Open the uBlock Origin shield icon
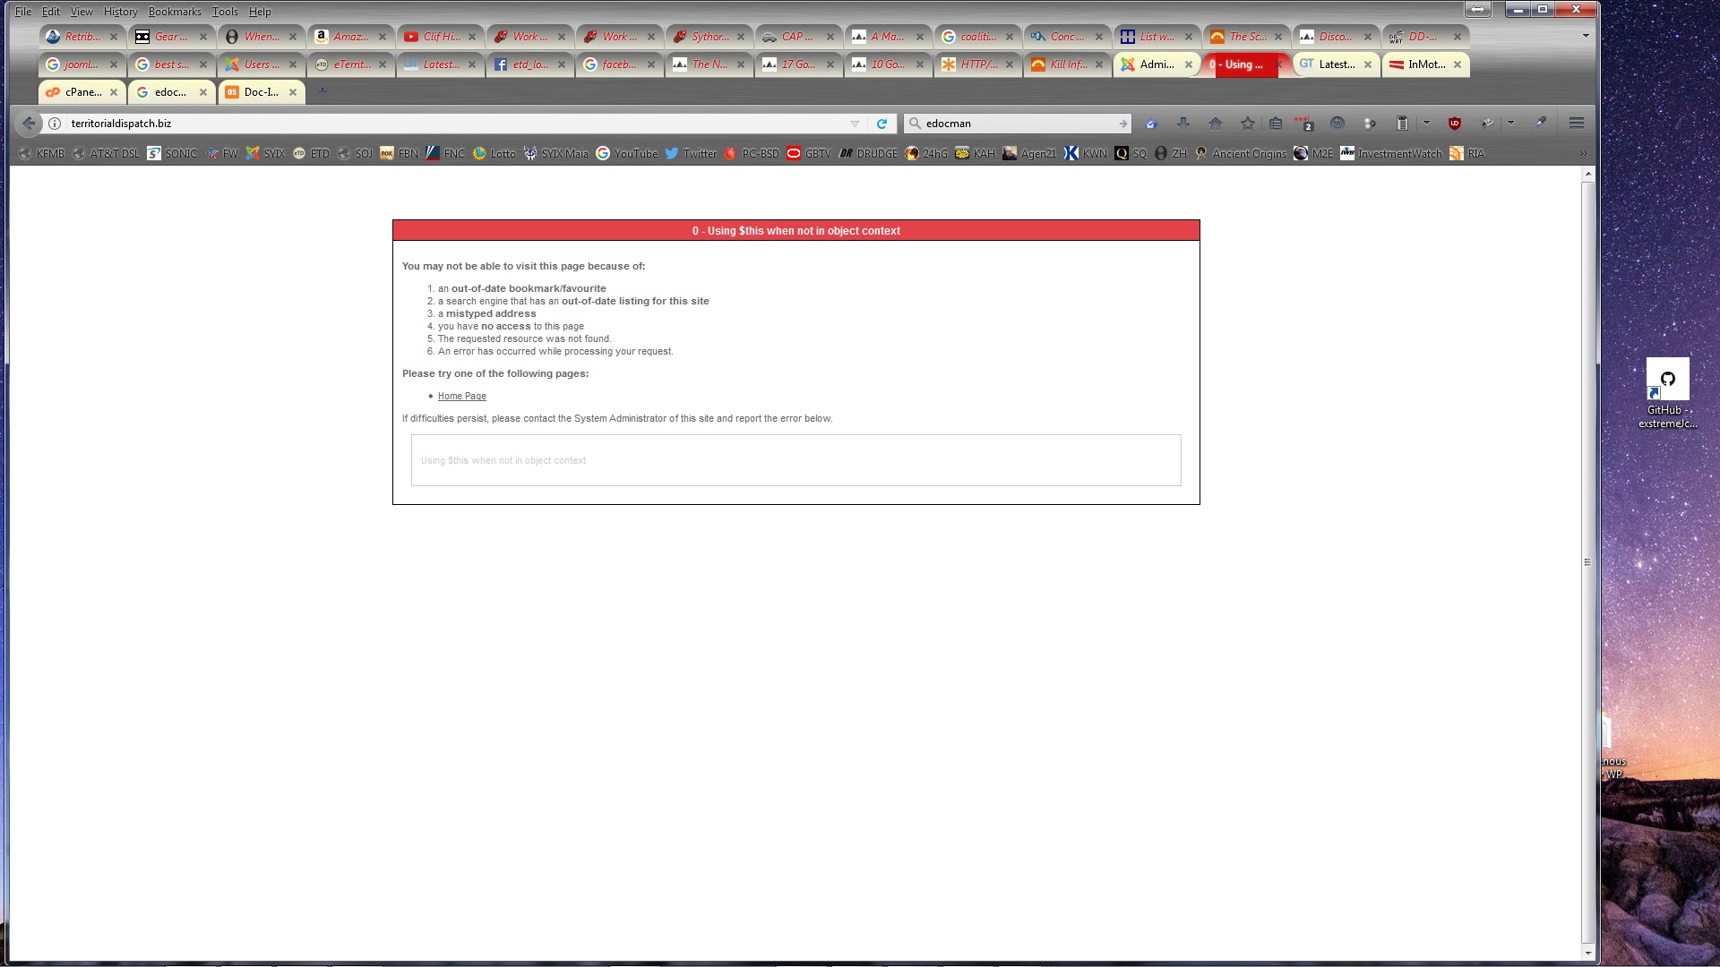1720x967 pixels. click(1454, 124)
